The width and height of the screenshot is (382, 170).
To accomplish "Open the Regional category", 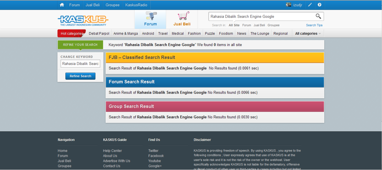I will click(x=281, y=34).
